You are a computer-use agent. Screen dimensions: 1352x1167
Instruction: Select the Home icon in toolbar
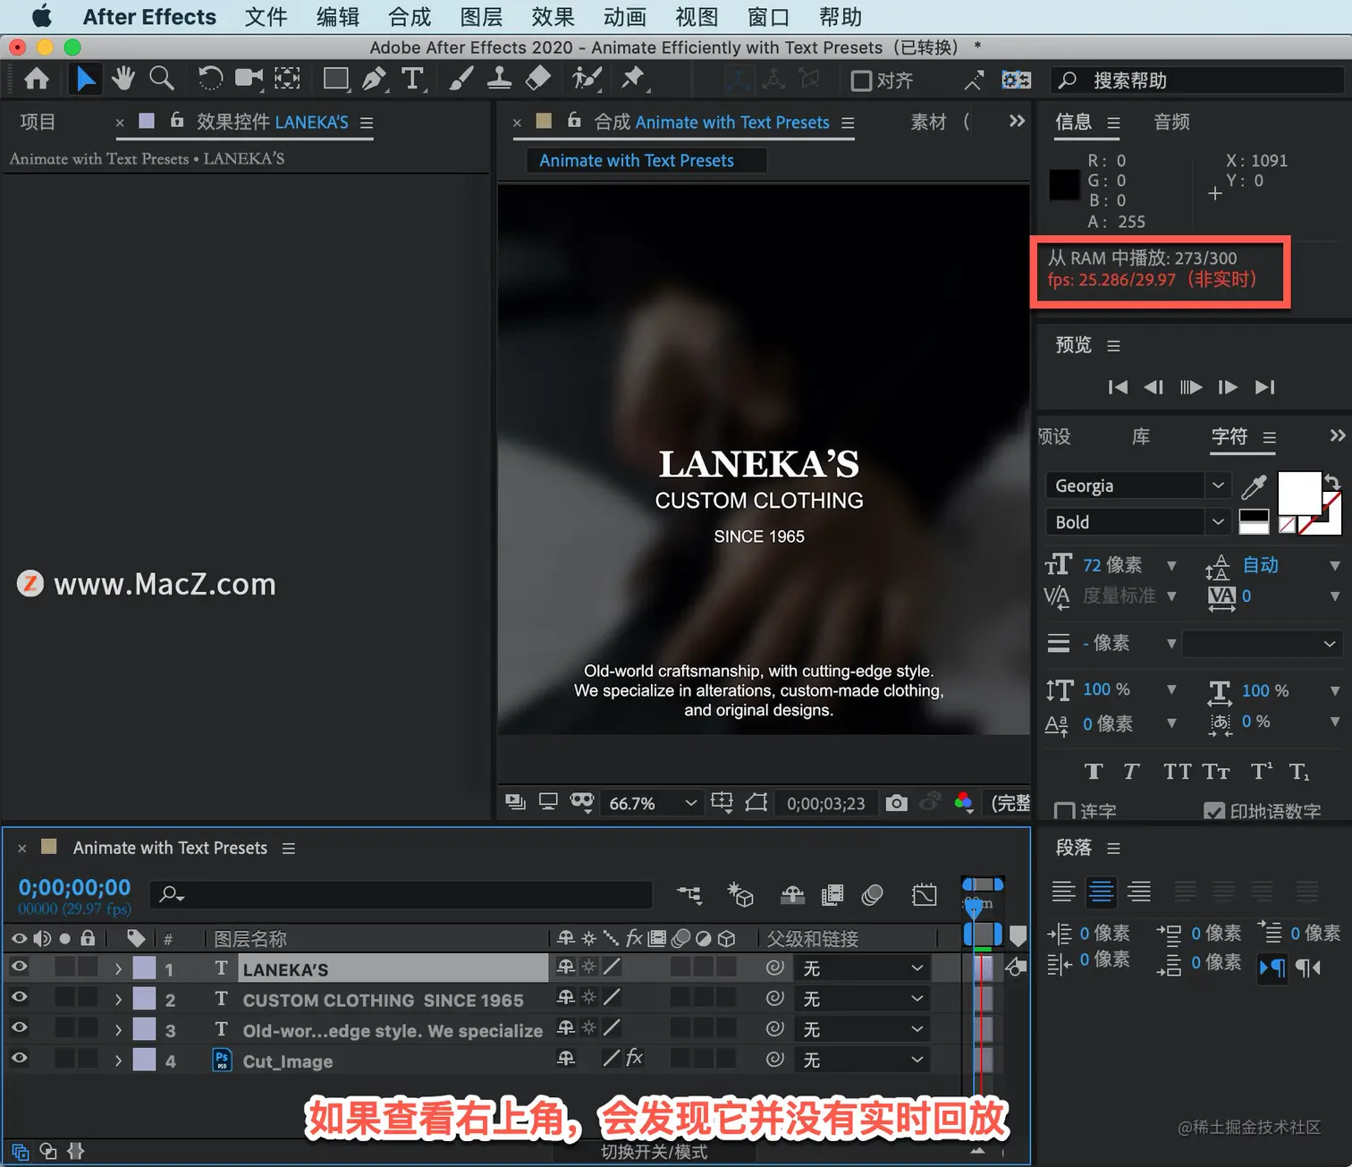coord(37,80)
